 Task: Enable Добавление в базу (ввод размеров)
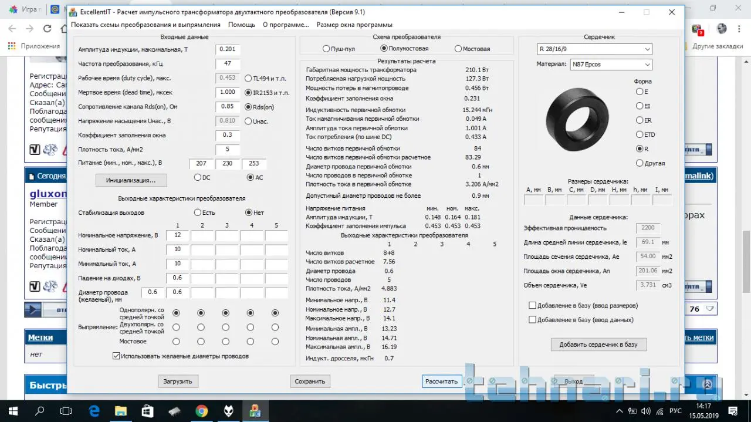tap(532, 306)
